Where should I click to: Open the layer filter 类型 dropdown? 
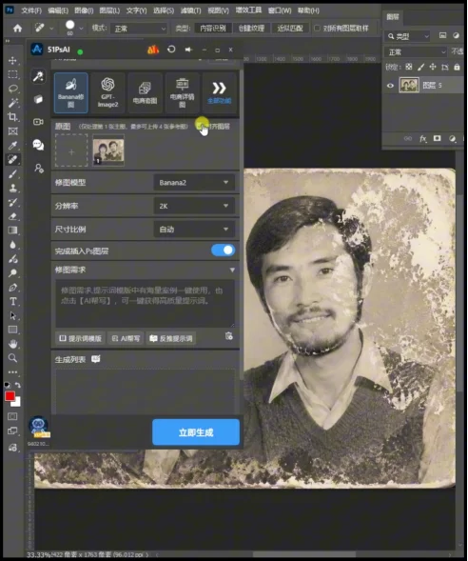point(408,36)
